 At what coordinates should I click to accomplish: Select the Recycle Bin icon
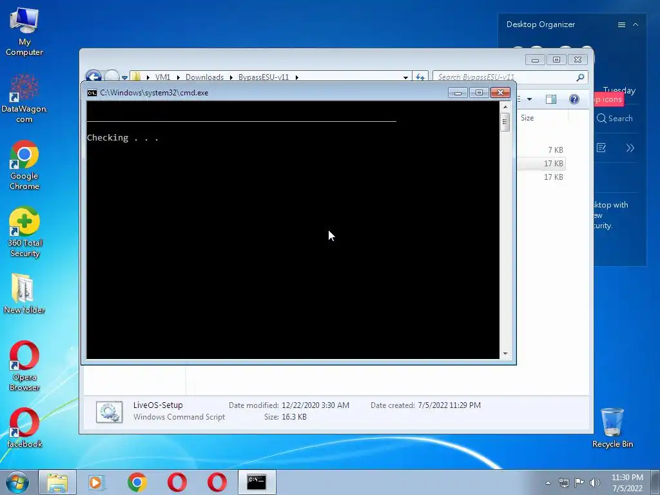(612, 428)
